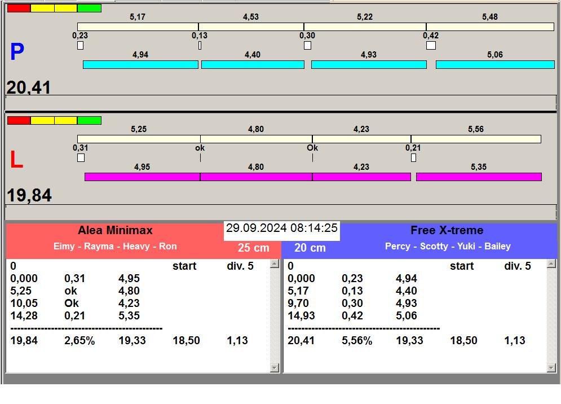Select the Alea Minimax team name header
Image resolution: width=561 pixels, height=404 pixels.
(x=115, y=230)
